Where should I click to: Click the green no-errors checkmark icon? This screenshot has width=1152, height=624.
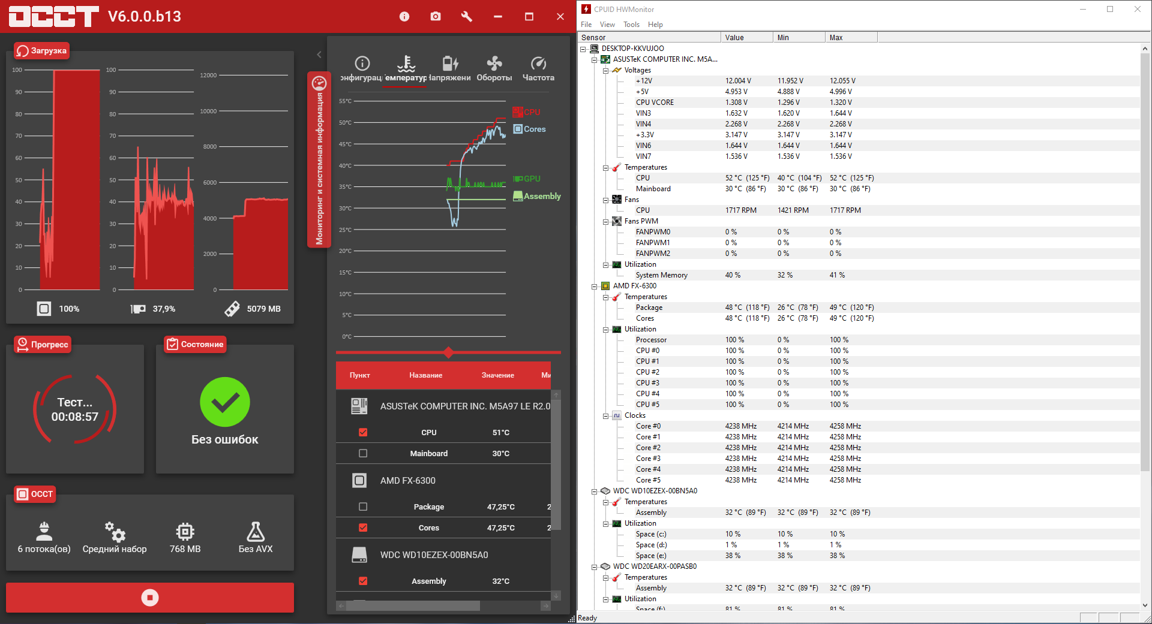pyautogui.click(x=225, y=402)
